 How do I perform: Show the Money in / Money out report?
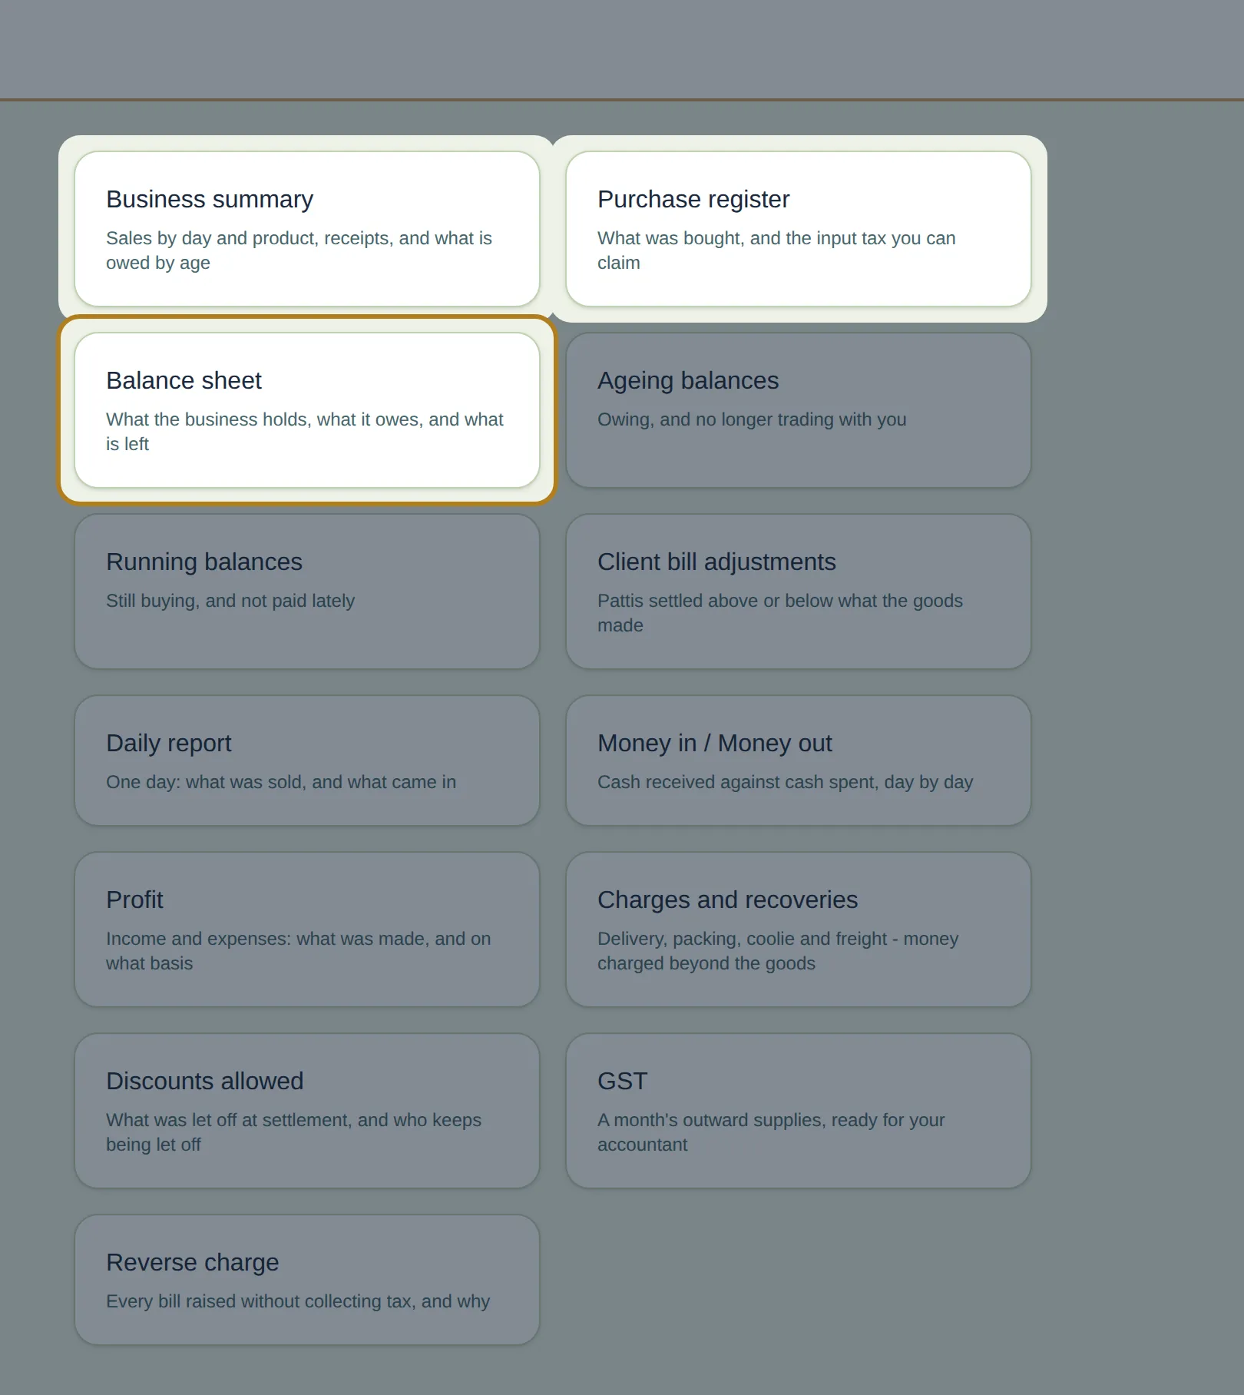pos(799,760)
